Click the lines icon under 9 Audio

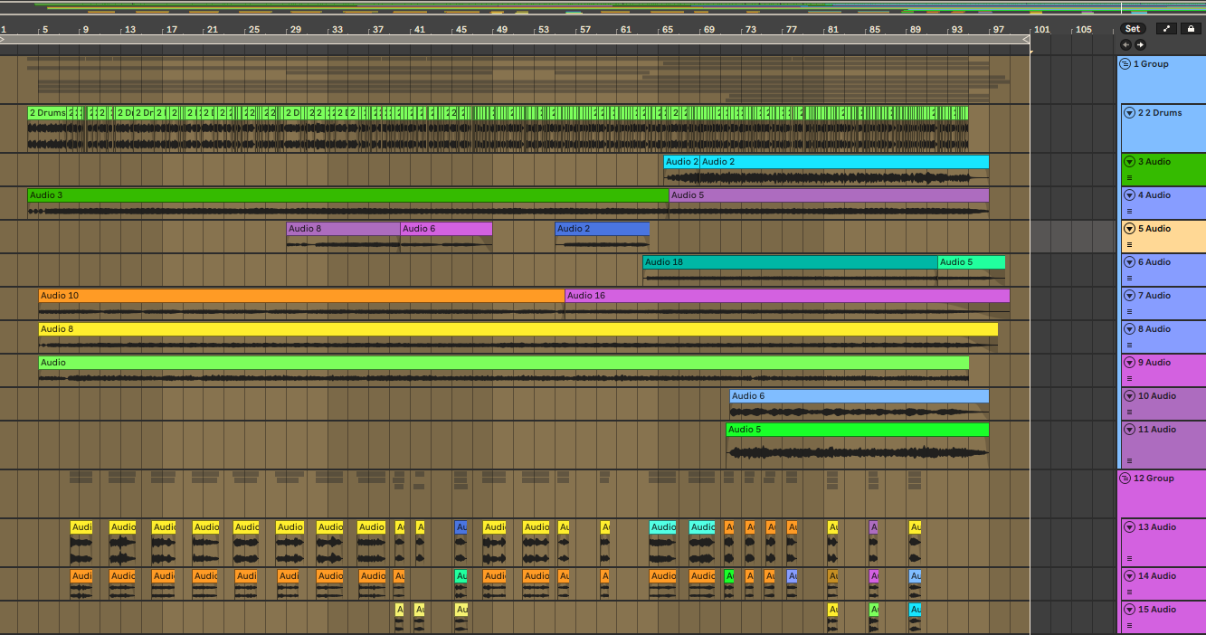(1129, 378)
